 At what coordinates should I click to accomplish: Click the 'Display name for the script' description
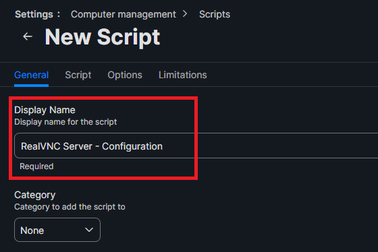[x=65, y=122]
